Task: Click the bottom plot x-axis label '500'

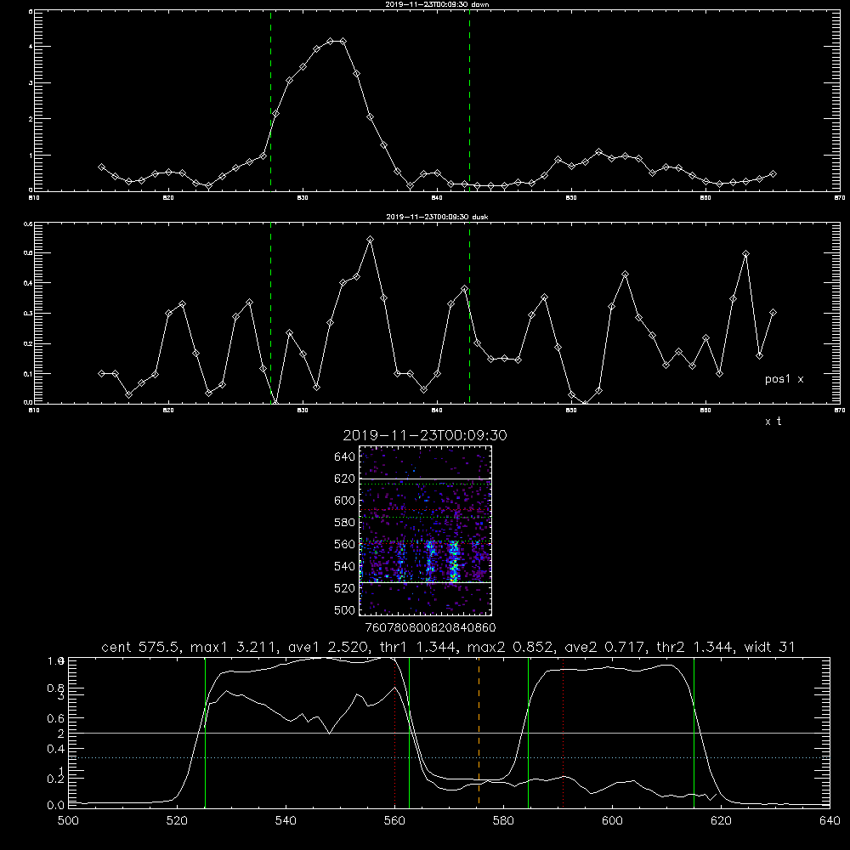Action: [68, 821]
